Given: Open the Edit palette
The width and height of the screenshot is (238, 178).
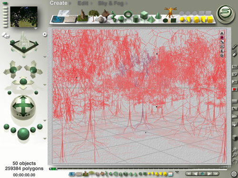Looking at the screenshot, I should click(x=83, y=3).
